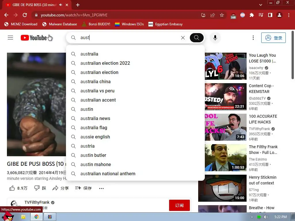295x221 pixels.
Task: Open the TVFilthyFrank channel name
Action: pyautogui.click(x=37, y=202)
